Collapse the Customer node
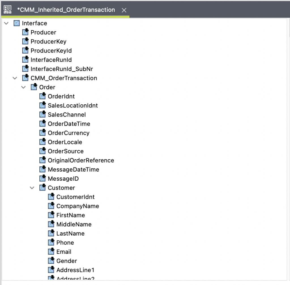 [x=32, y=188]
